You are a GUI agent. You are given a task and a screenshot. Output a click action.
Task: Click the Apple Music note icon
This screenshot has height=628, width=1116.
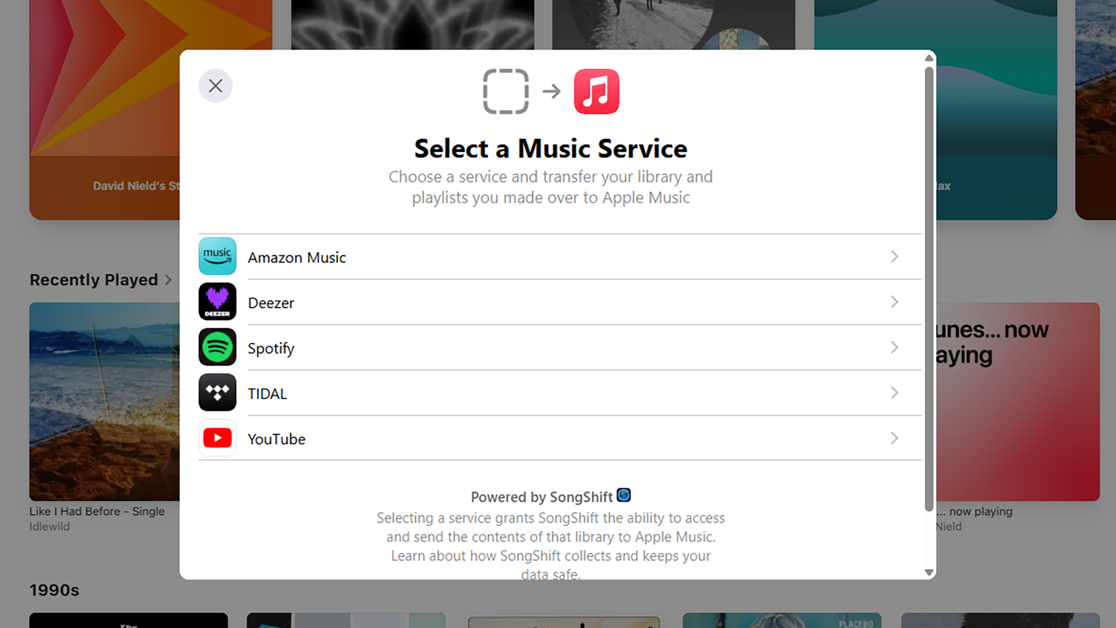(596, 92)
